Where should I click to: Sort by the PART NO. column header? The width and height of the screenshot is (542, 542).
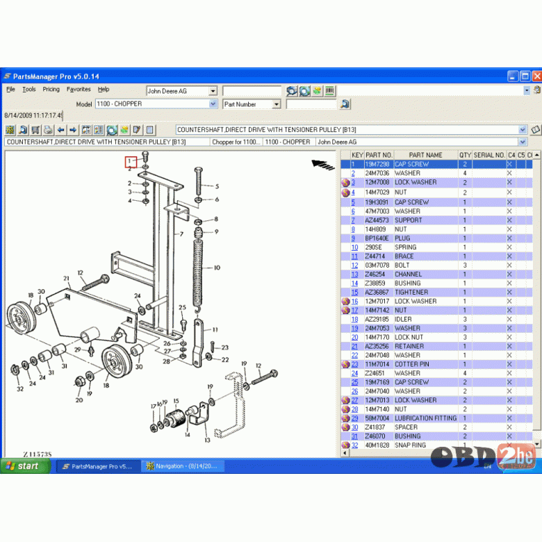[x=379, y=155]
